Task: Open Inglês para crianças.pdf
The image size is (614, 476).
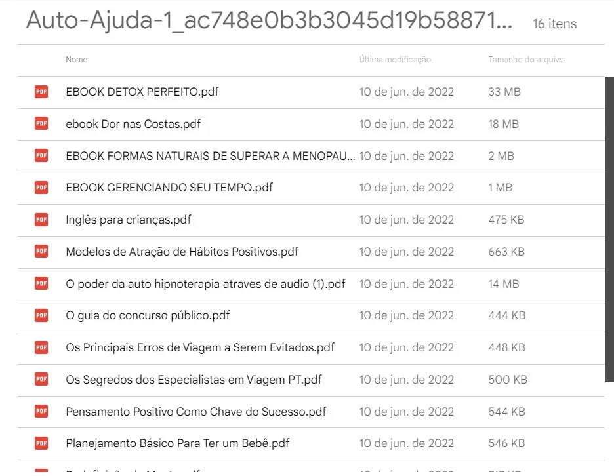Action: (129, 220)
